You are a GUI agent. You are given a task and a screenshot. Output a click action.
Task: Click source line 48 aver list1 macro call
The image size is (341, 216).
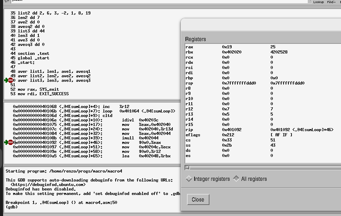pos(51,71)
